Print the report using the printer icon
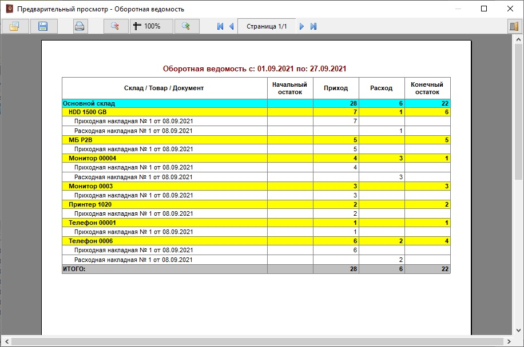Viewport: 524px width, 347px height. 80,26
